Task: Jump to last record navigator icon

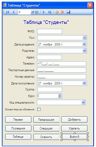Action: point(50,12)
